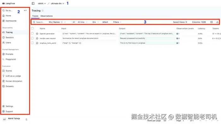Image resolution: width=221 pixels, height=124 pixels.
Task: Open the Rows per page dropdown
Action: (166, 121)
